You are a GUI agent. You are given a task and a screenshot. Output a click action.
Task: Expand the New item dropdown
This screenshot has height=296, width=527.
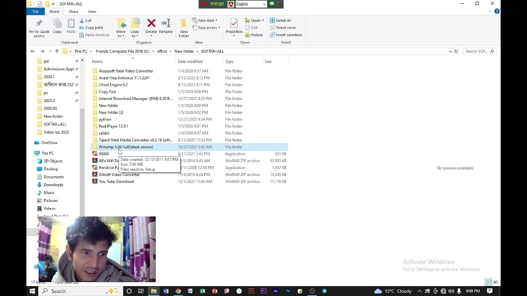pyautogui.click(x=205, y=20)
